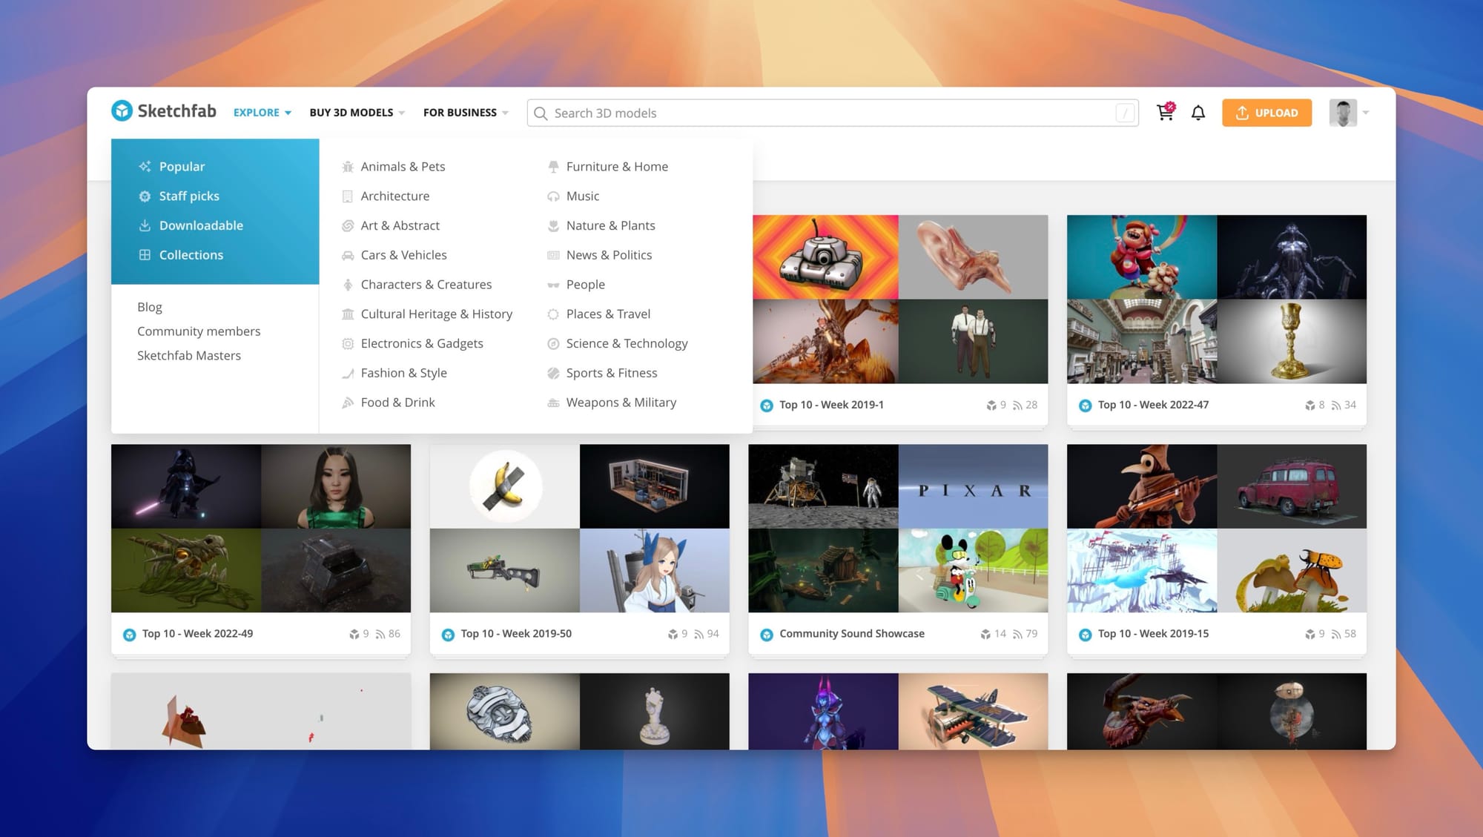Click the Downloadable download icon
Image resolution: width=1483 pixels, height=837 pixels.
[x=145, y=225]
